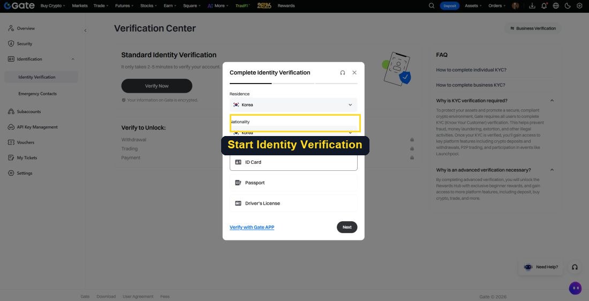Image resolution: width=589 pixels, height=301 pixels.
Task: Expand the Stocks menu
Action: (149, 6)
